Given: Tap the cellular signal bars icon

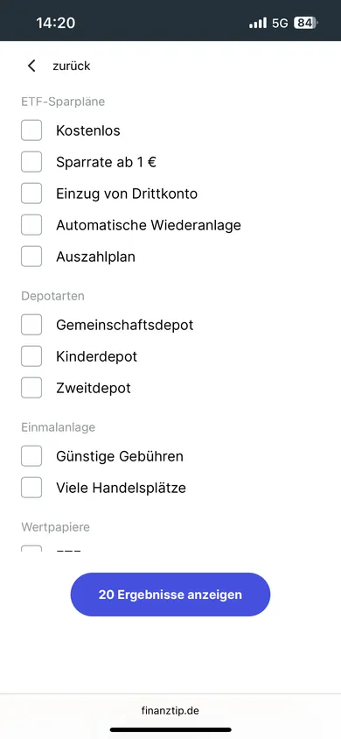Looking at the screenshot, I should [258, 23].
